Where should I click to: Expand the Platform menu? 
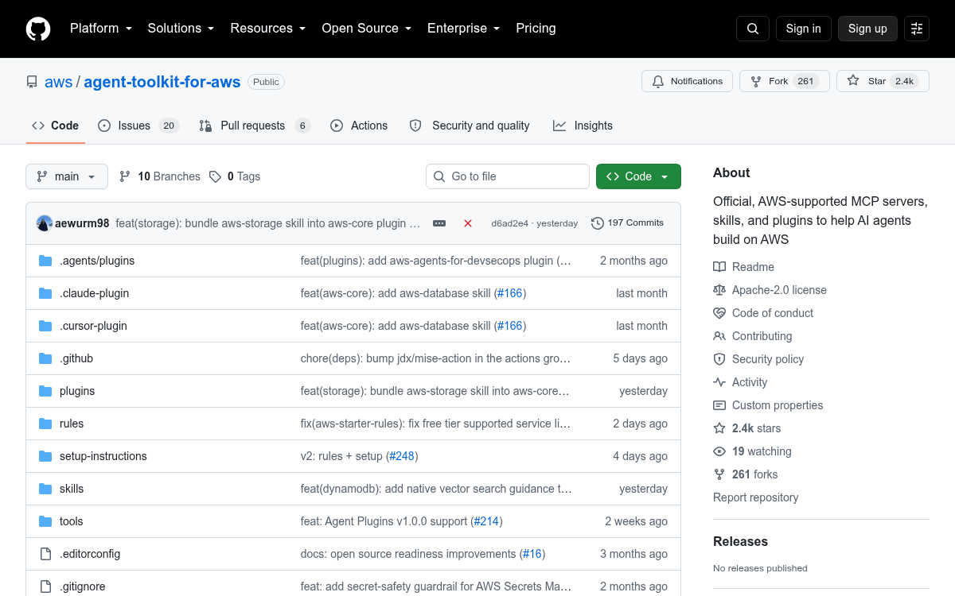[101, 29]
